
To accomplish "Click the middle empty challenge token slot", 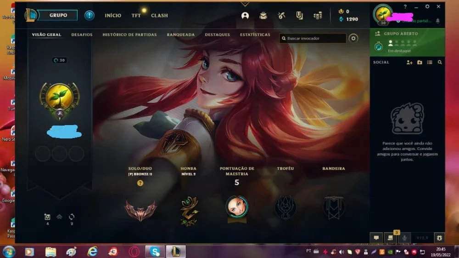I will click(59, 154).
